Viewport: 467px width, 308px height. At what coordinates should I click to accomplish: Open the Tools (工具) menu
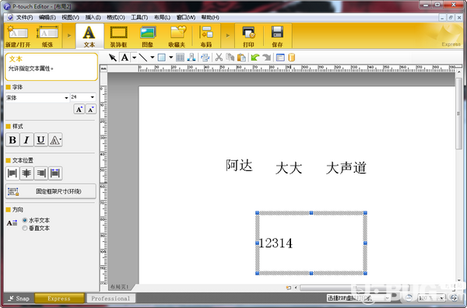click(139, 17)
